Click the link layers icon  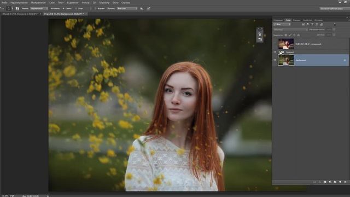(x=314, y=182)
